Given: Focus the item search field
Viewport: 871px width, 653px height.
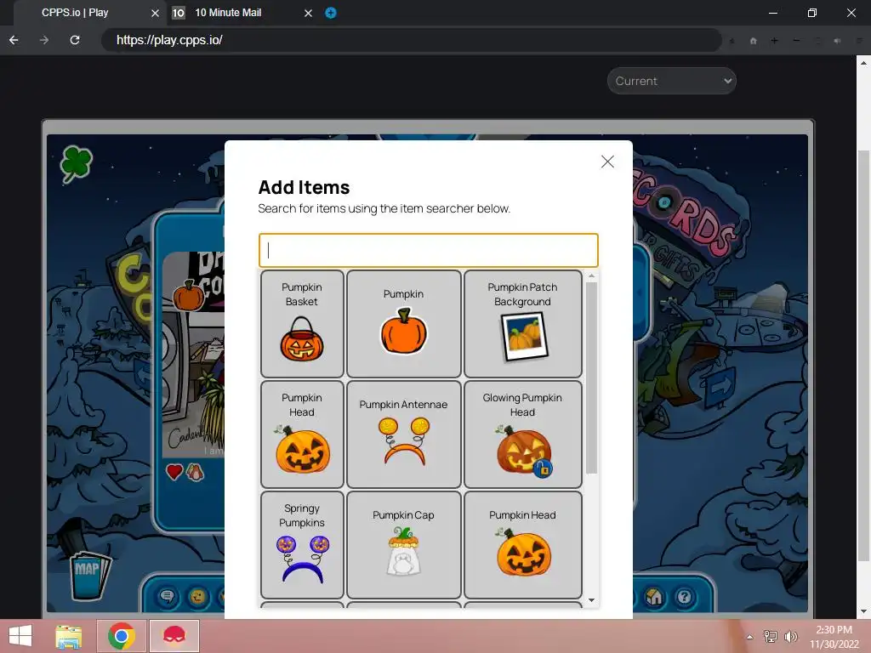Looking at the screenshot, I should tap(429, 251).
